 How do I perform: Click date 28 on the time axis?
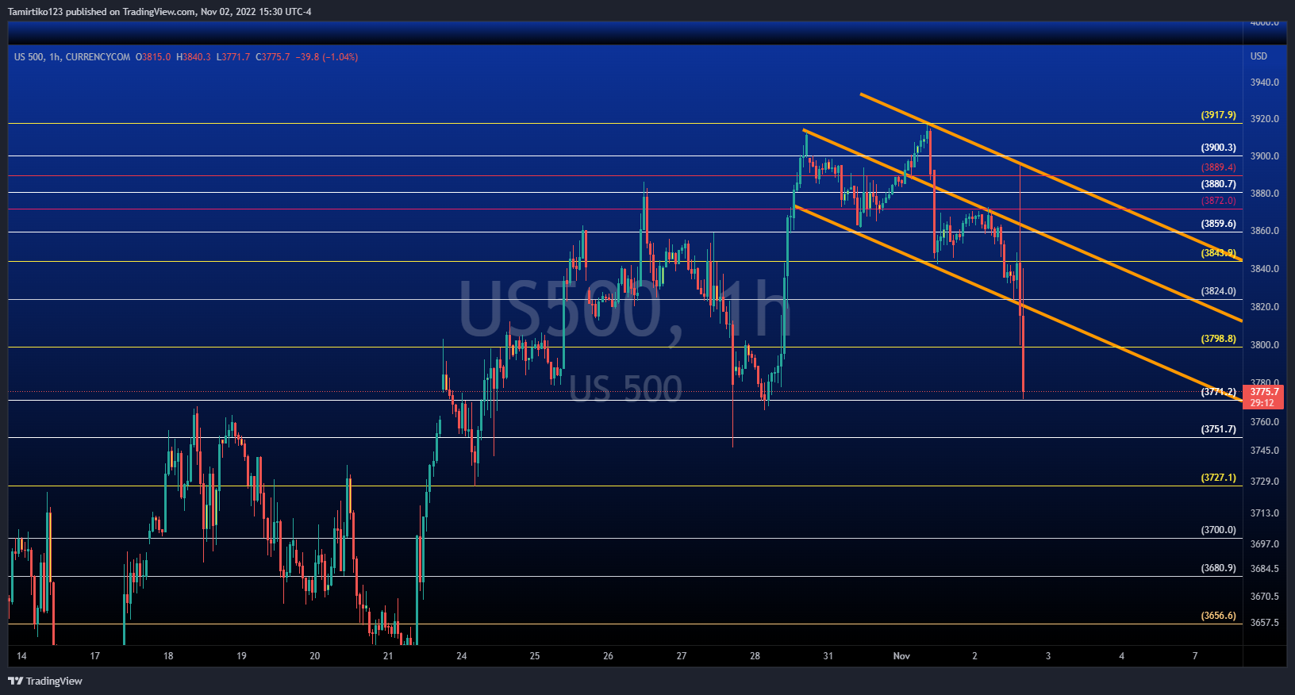coord(755,656)
